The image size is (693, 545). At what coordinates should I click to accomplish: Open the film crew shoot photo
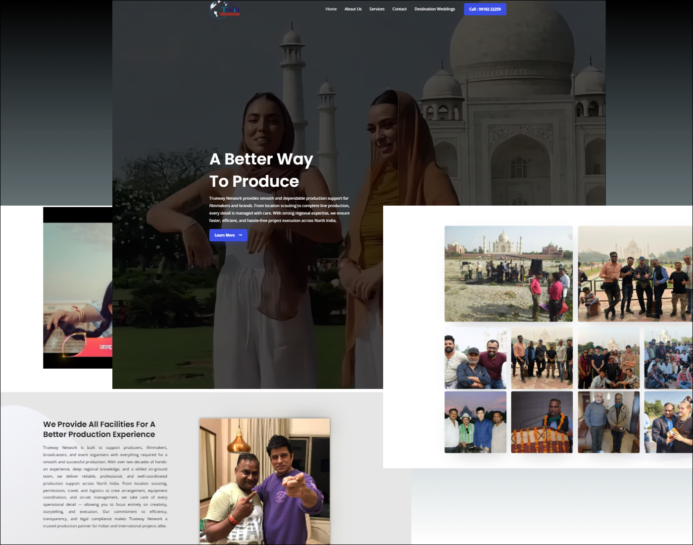(x=508, y=273)
